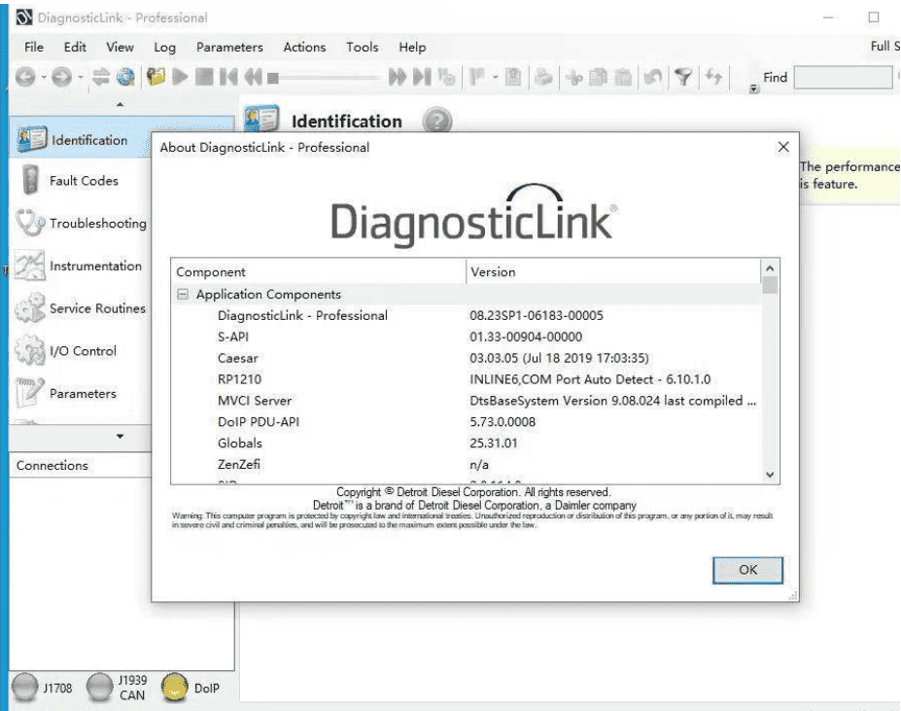Image resolution: width=901 pixels, height=711 pixels.
Task: Toggle the DoIP connection indicator
Action: 174,688
